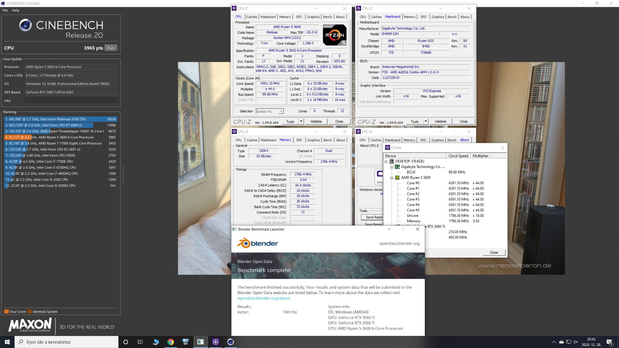This screenshot has height=348, width=619.
Task: Click Close button in the Clocks dialog
Action: click(x=494, y=252)
